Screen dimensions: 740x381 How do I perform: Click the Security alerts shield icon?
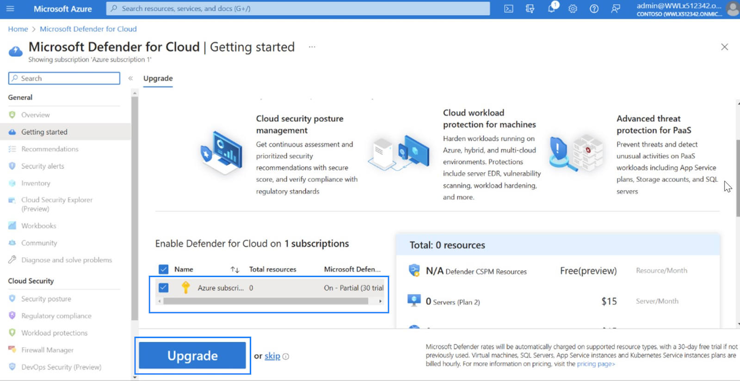12,166
